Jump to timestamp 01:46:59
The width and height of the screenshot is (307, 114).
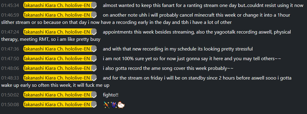[x=10, y=15]
